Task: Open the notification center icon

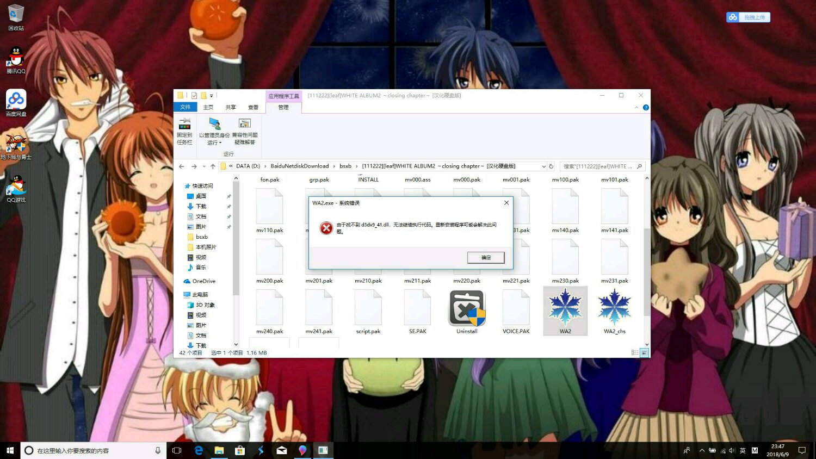Action: [802, 450]
